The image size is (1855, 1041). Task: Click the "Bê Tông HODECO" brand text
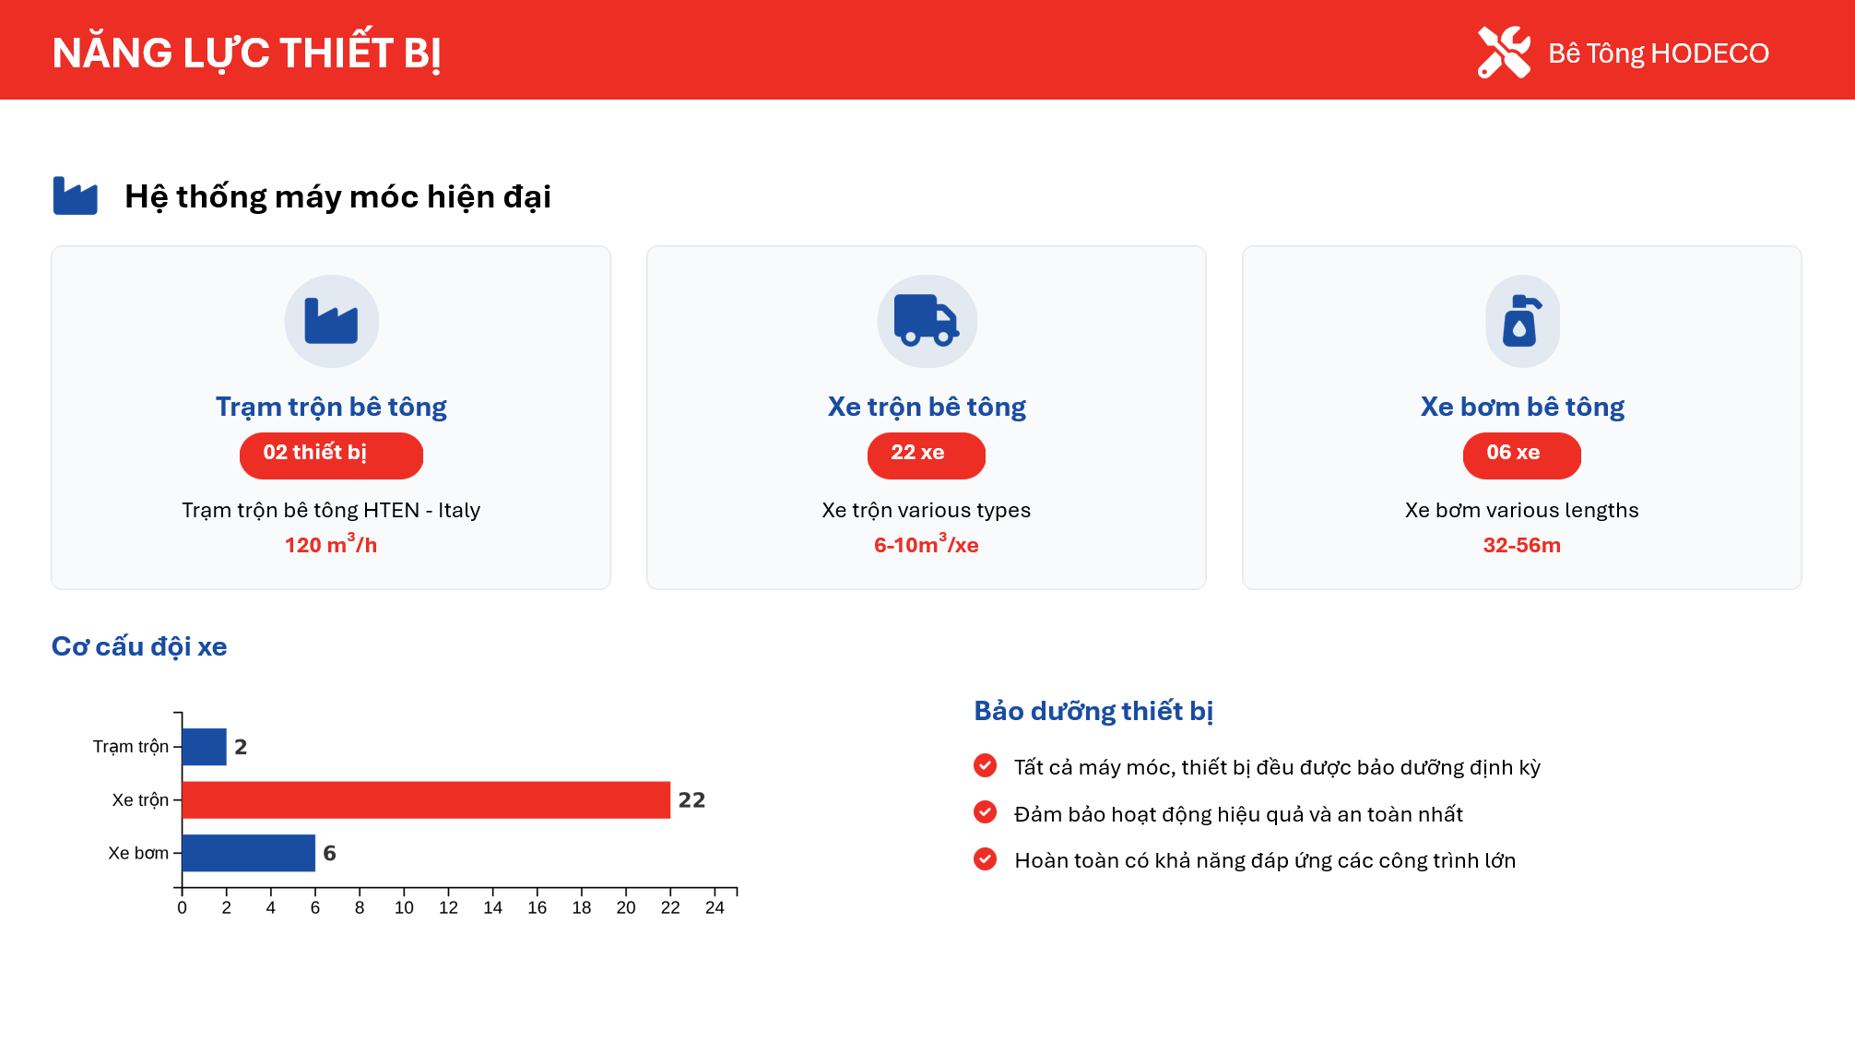[1658, 53]
